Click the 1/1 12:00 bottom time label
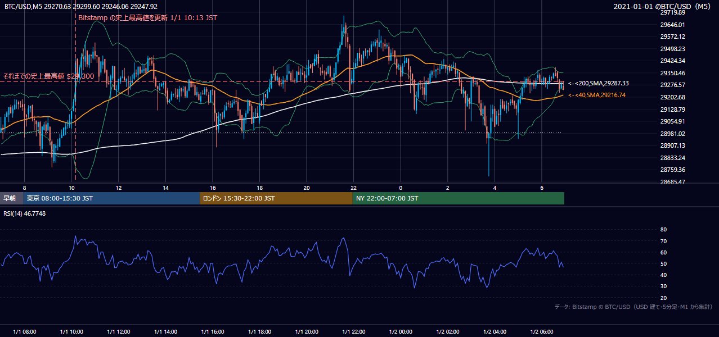Screen dimensions: 719x337 118,332
